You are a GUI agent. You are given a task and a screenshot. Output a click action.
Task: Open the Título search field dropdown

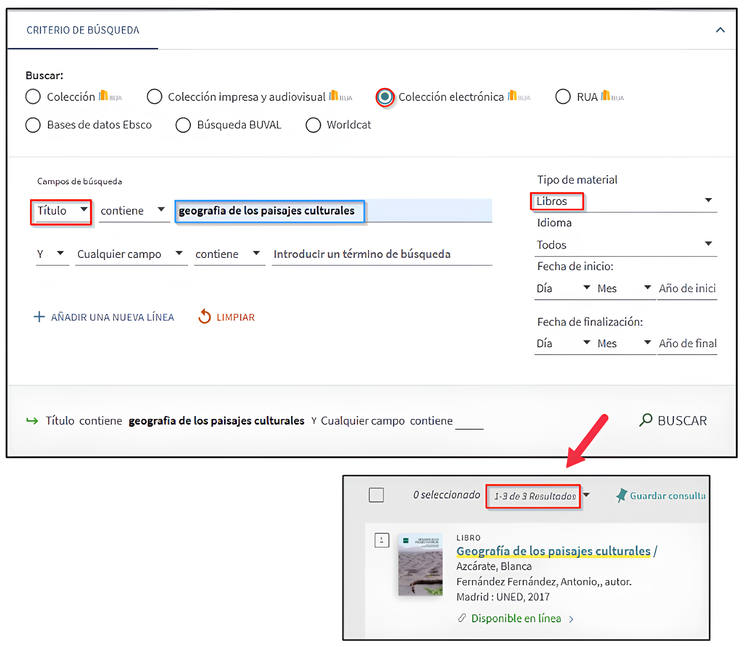point(61,211)
